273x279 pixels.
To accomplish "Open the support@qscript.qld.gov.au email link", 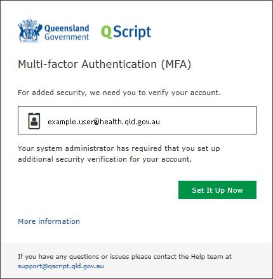I will 61,266.
